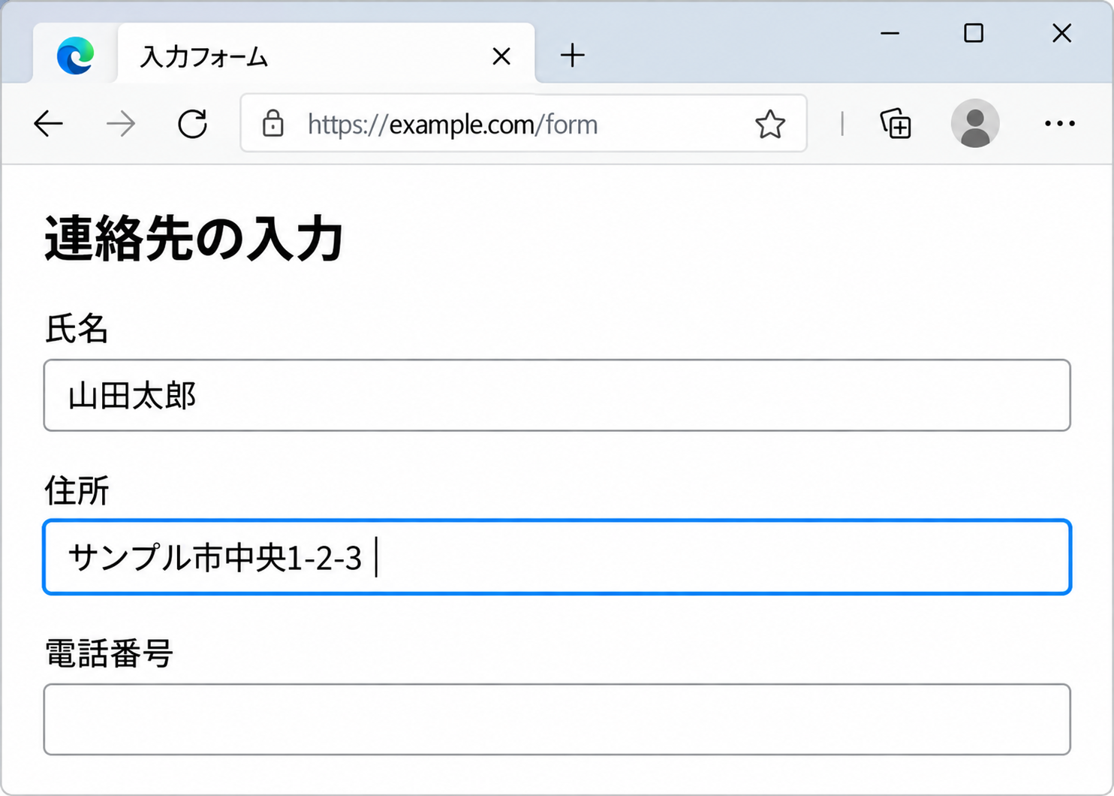
Task: Click the 氏名 label
Action: click(x=77, y=329)
